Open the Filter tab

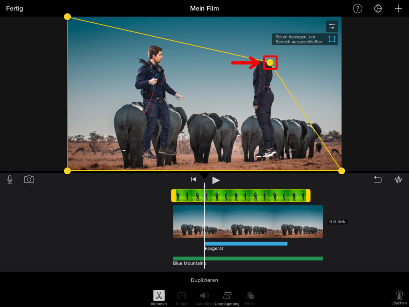250,297
